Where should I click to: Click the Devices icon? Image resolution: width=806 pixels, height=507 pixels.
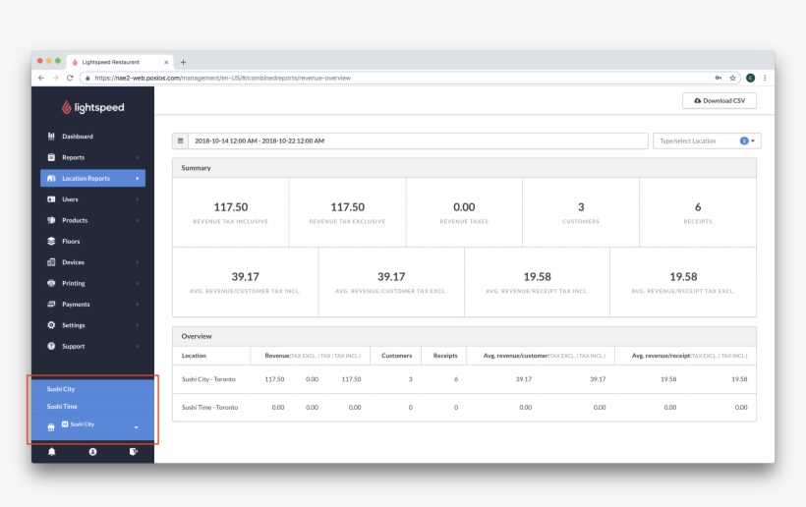[51, 262]
